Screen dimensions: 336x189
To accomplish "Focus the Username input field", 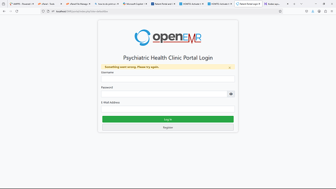I will (x=168, y=79).
